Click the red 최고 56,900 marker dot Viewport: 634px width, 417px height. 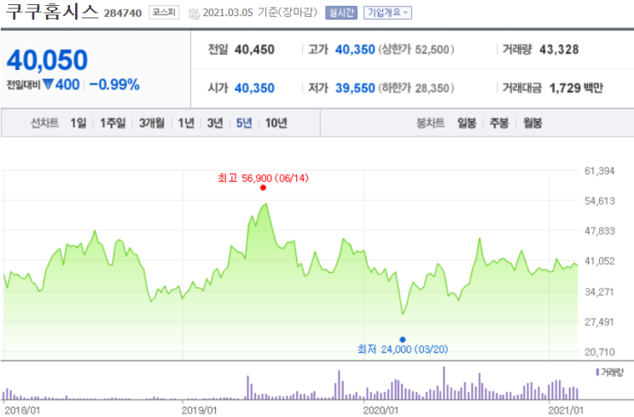click(x=263, y=188)
